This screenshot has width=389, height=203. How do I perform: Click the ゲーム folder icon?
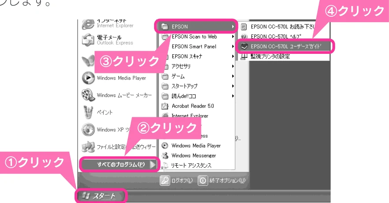click(165, 76)
